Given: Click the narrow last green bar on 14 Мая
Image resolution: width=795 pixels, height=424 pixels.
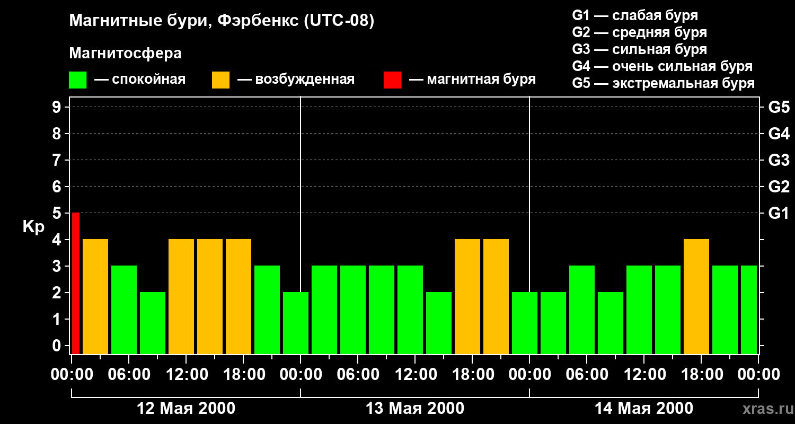Looking at the screenshot, I should click(749, 310).
